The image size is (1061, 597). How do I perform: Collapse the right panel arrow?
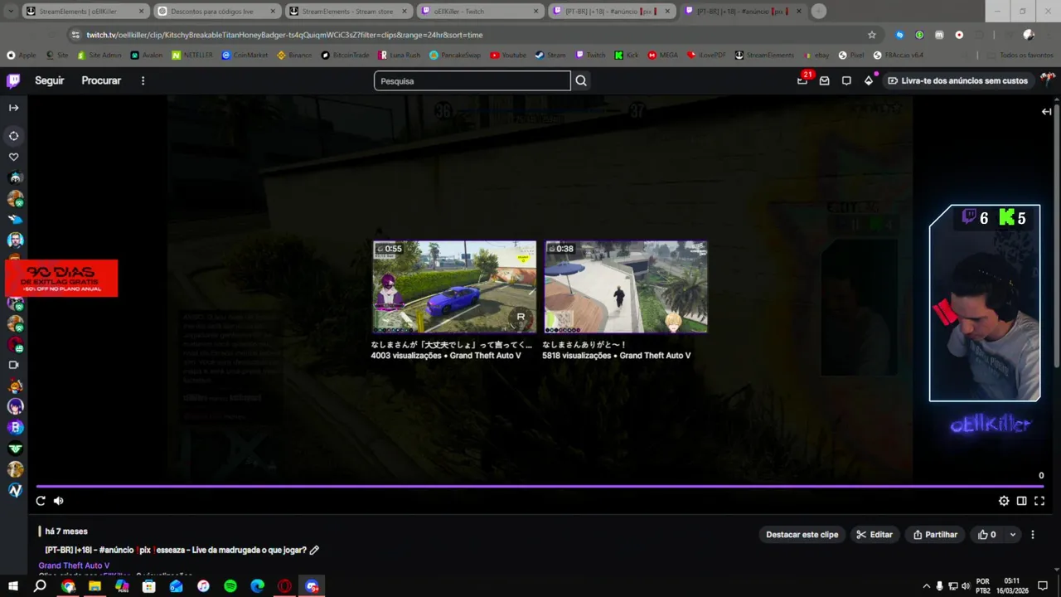(1046, 111)
